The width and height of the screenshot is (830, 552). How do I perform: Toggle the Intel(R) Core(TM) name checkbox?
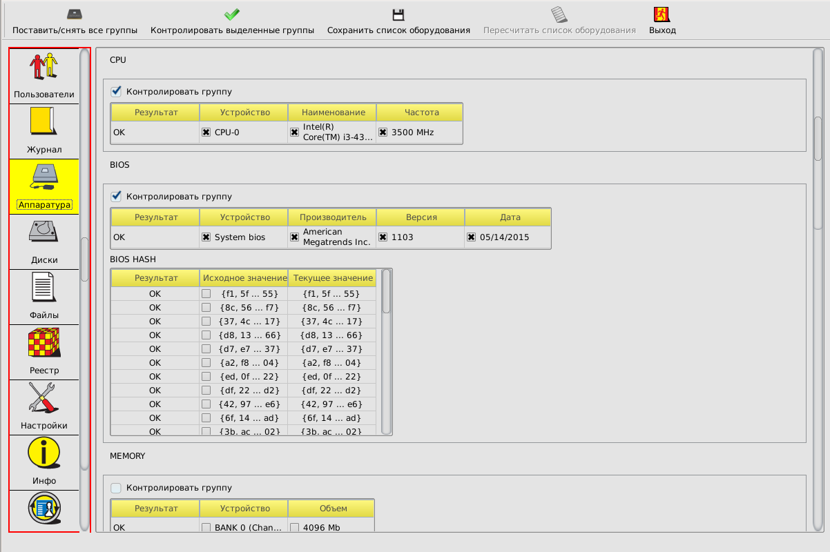pyautogui.click(x=294, y=132)
